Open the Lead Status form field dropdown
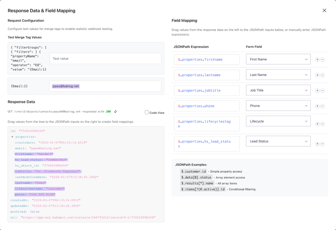This screenshot has width=336, height=230. (x=278, y=141)
